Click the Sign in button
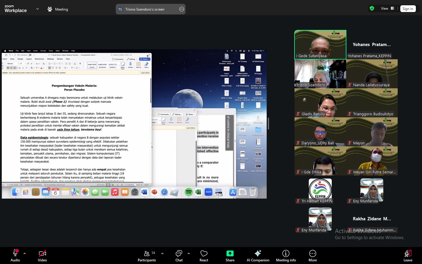The image size is (422, 264). [408, 9]
